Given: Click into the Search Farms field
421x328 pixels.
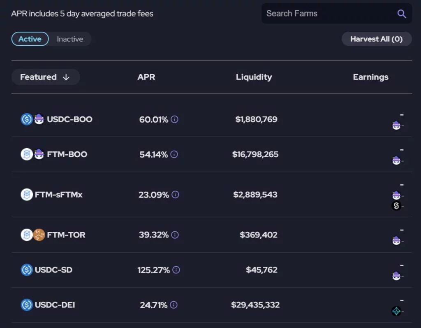Looking at the screenshot, I should tap(325, 14).
